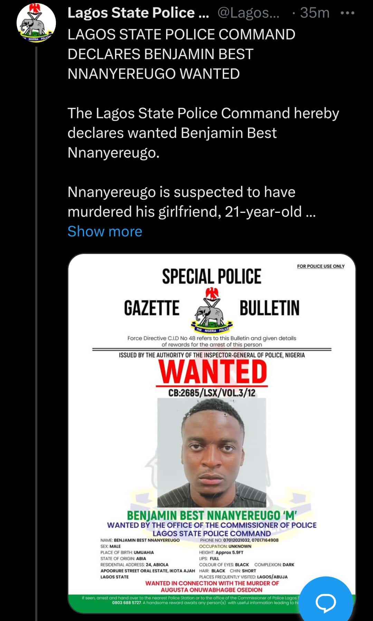373x621 pixels.
Task: Tap the "SPECIAL POLICE" poster title
Action: click(211, 277)
